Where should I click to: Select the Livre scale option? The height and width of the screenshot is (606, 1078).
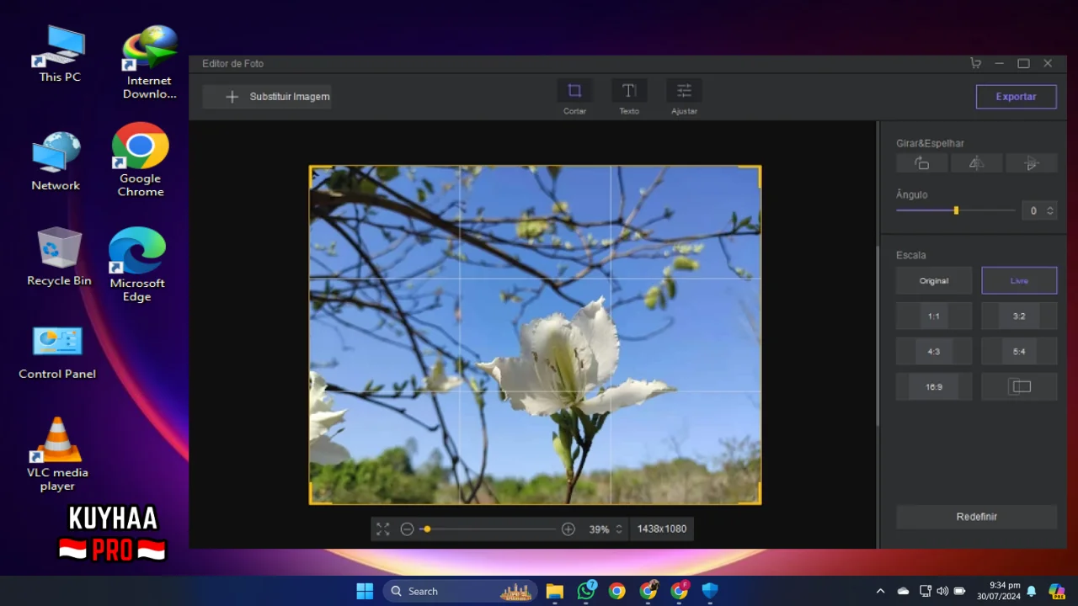point(1019,281)
